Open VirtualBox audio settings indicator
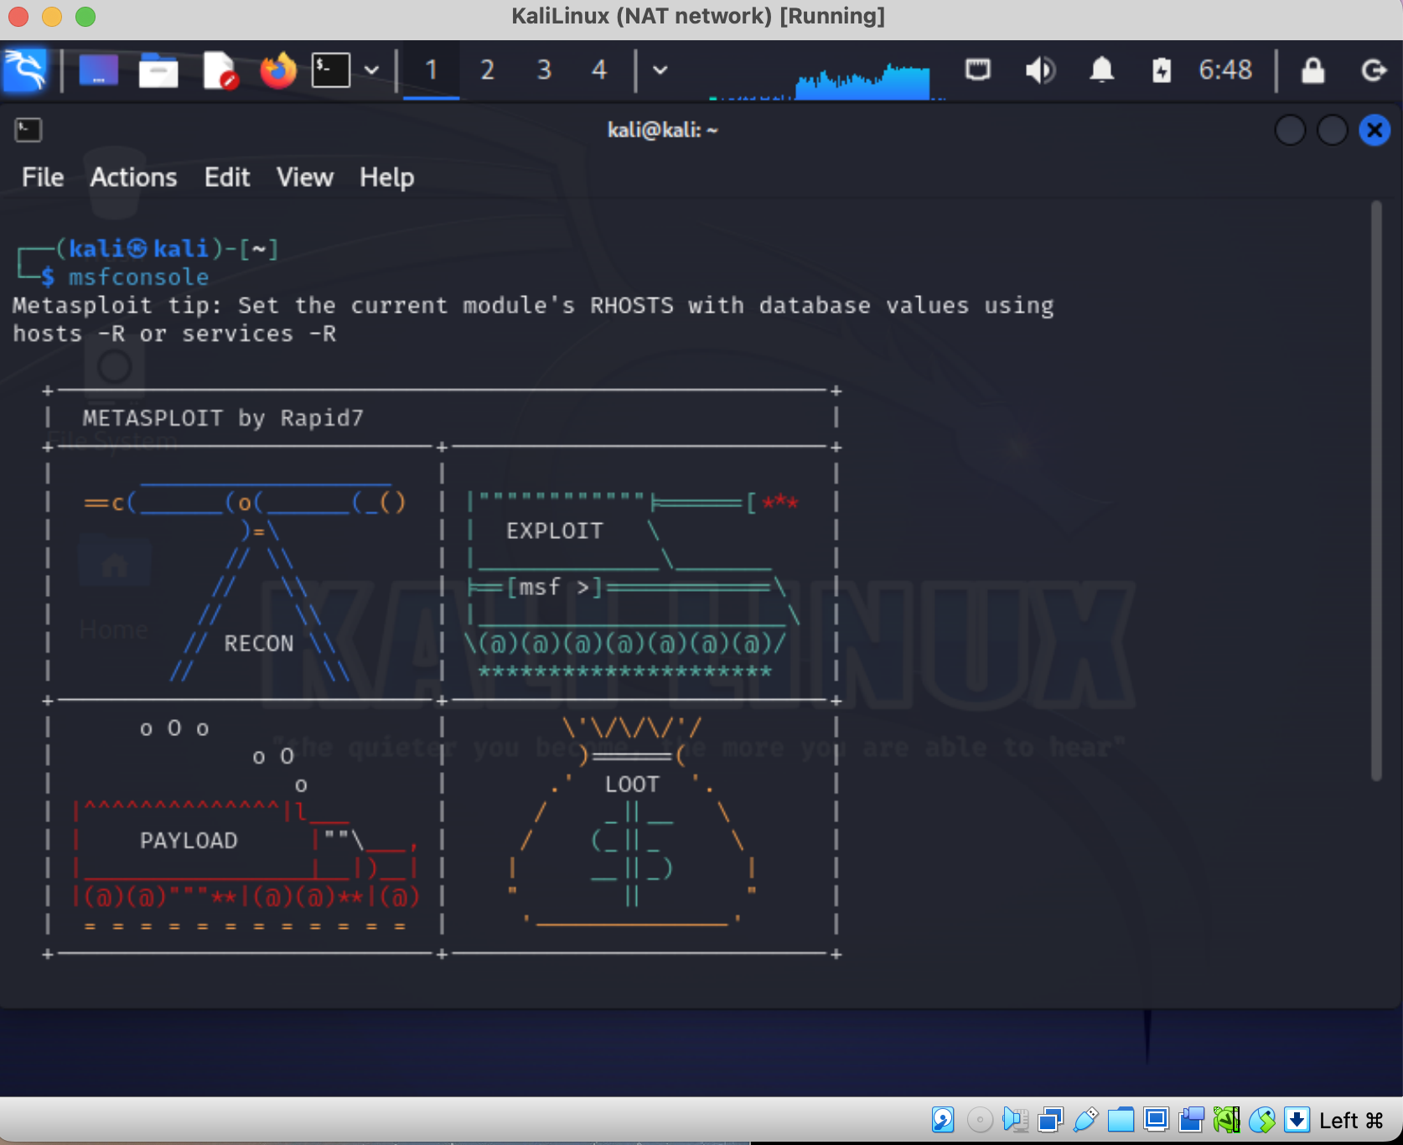1403x1145 pixels. pos(1015,1120)
